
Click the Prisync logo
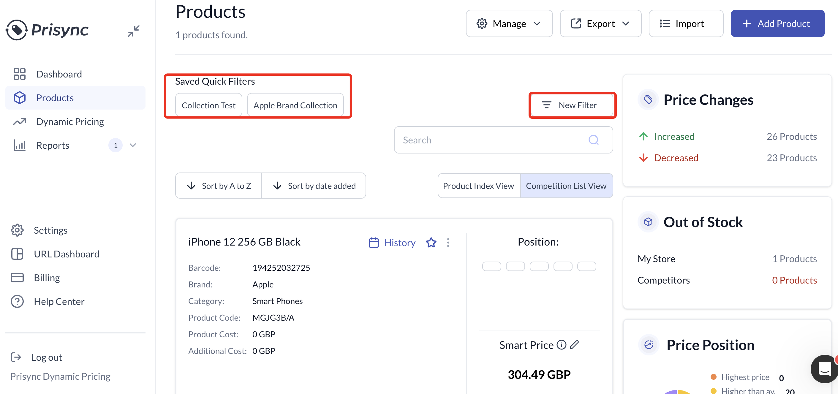click(47, 30)
